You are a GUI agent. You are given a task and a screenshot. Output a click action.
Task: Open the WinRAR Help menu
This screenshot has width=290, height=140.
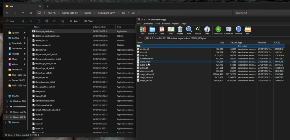[x=183, y=24]
